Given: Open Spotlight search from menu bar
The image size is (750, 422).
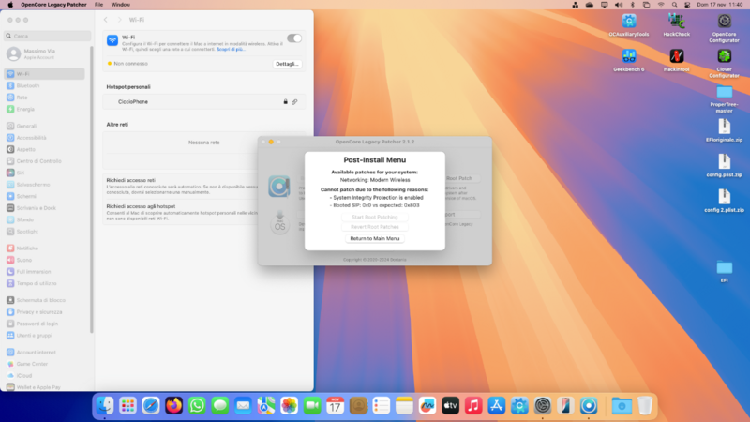Looking at the screenshot, I should coord(674,5).
